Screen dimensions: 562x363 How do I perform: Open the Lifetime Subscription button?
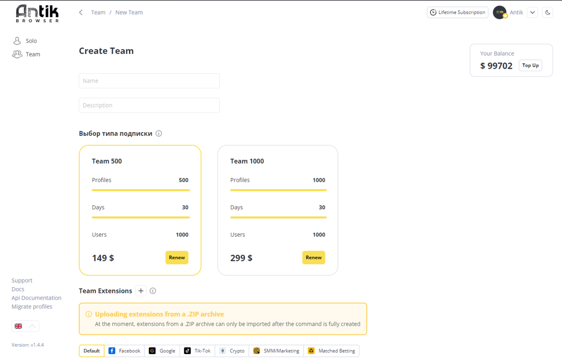[x=458, y=13]
